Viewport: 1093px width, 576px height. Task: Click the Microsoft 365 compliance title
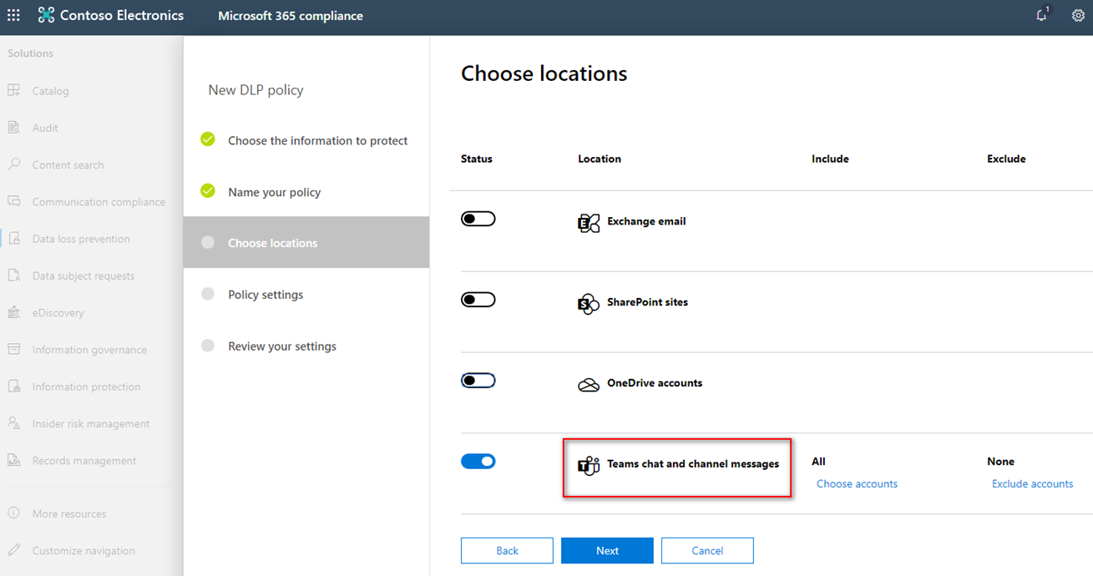coord(291,16)
